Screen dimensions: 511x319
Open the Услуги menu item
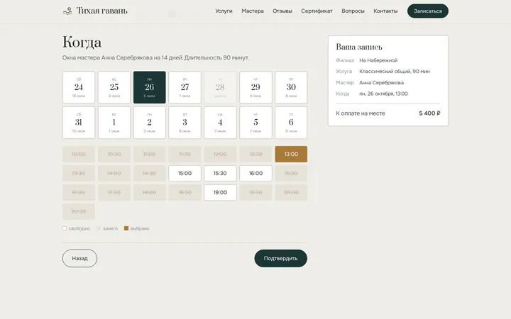coord(224,11)
